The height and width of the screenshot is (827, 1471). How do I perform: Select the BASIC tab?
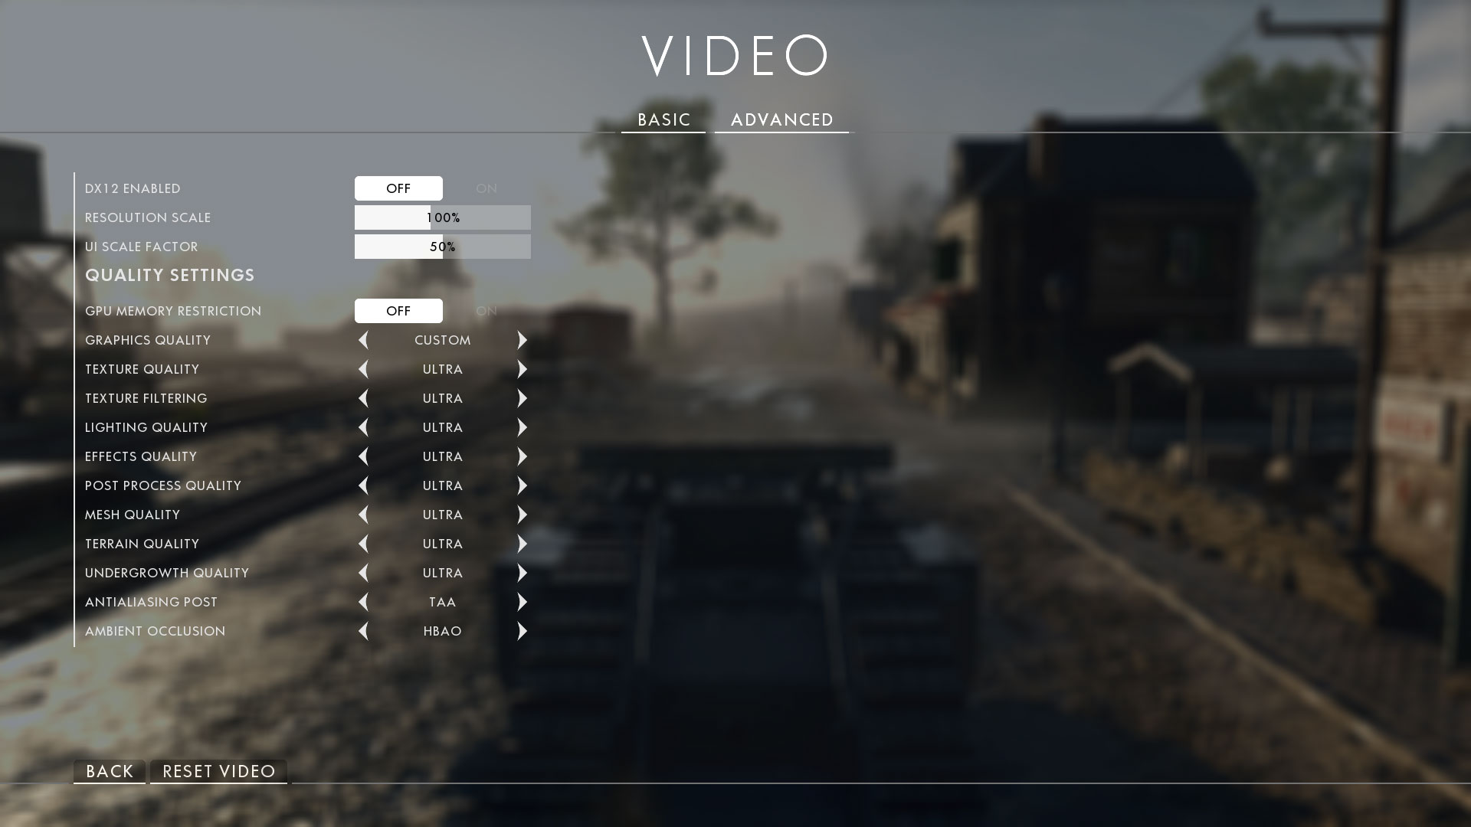coord(663,119)
